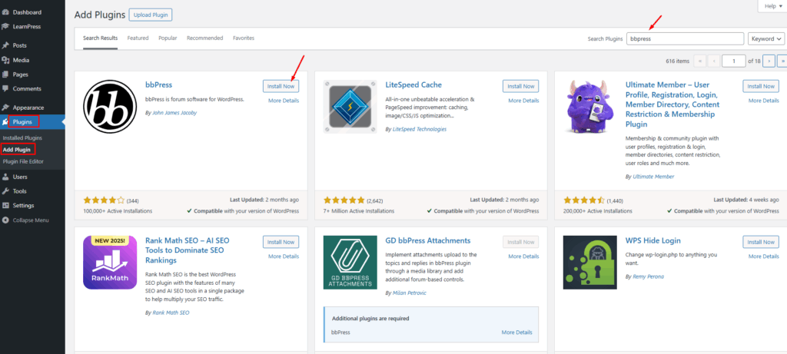The image size is (787, 354).
Task: Install the bbPress plugin
Action: click(281, 86)
